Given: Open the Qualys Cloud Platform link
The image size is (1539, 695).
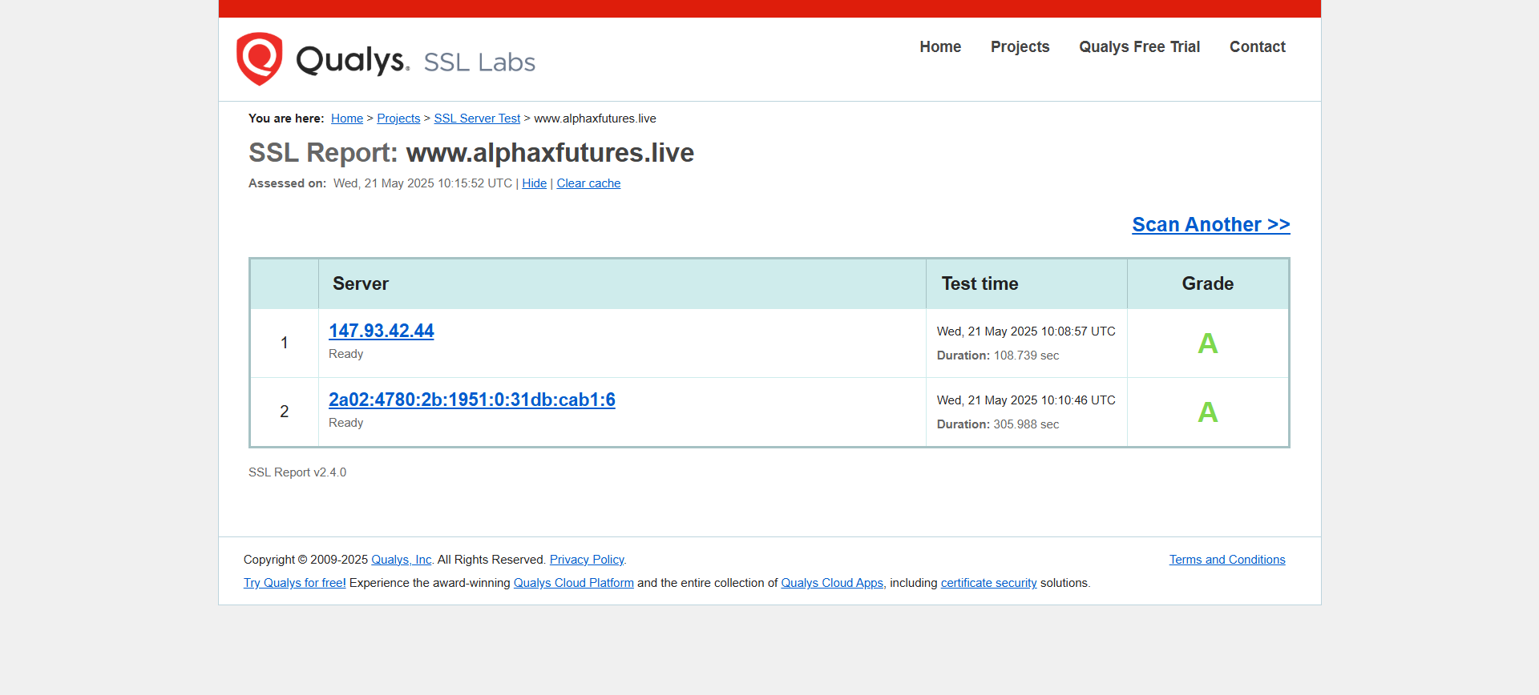Looking at the screenshot, I should pos(574,583).
